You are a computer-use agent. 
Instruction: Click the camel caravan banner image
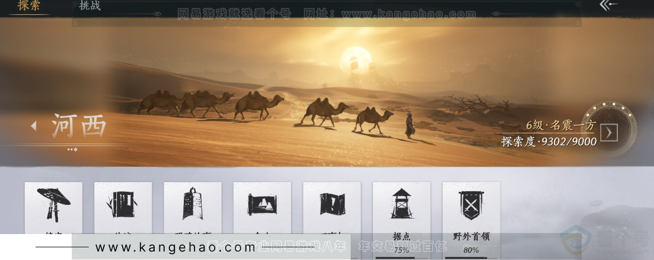point(327,93)
